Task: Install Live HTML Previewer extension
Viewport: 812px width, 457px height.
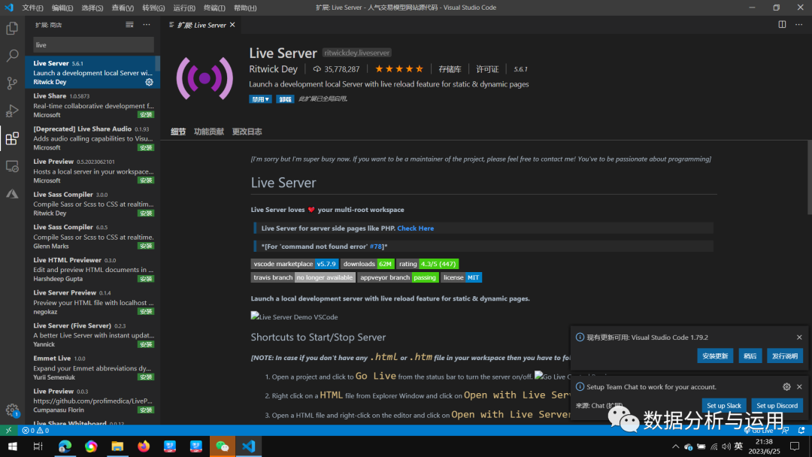Action: coord(146,279)
